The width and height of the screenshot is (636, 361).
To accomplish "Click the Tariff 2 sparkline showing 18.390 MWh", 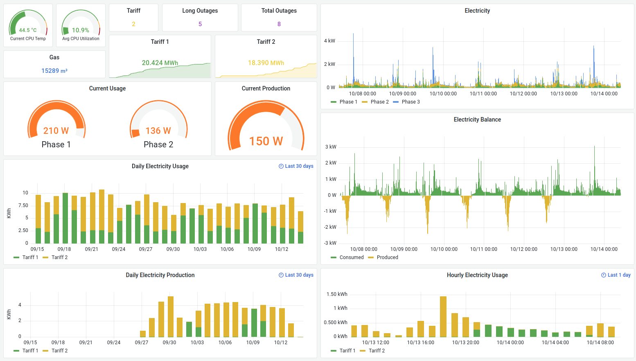I will tap(266, 70).
